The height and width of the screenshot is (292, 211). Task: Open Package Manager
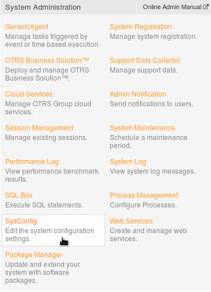point(34,255)
